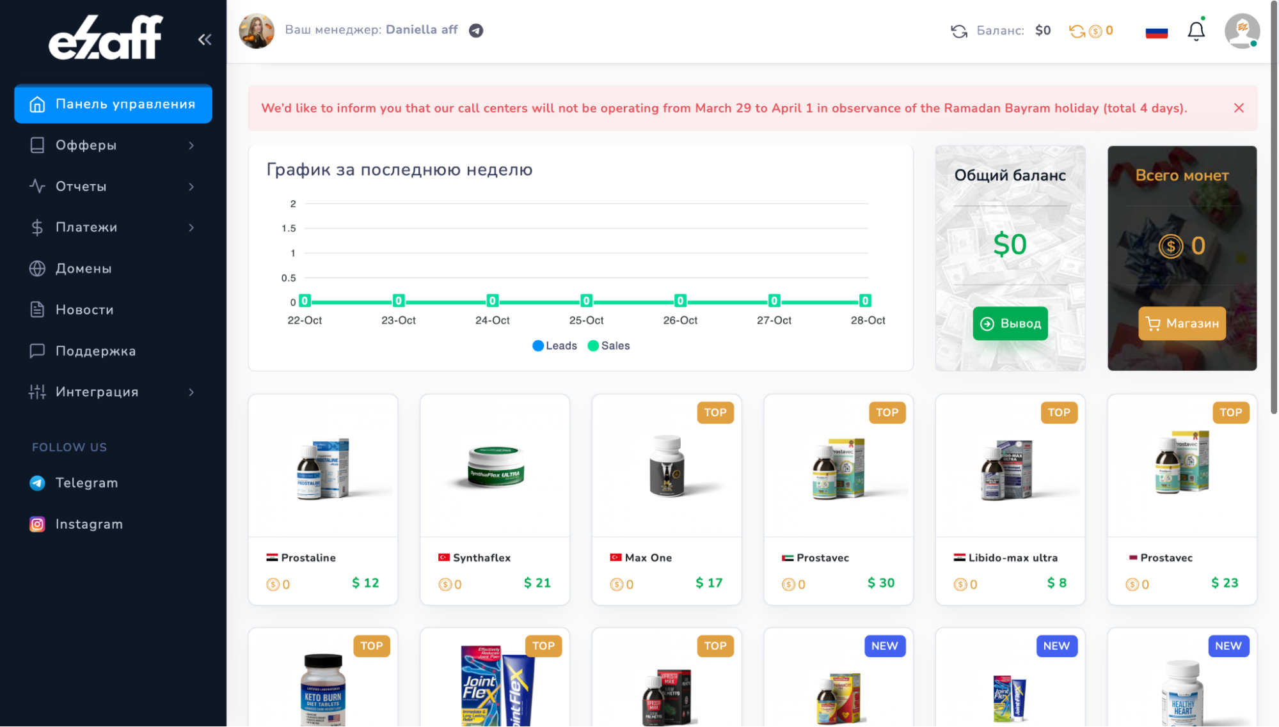The width and height of the screenshot is (1279, 727).
Task: Click manager Daniella's avatar photo
Action: click(x=257, y=31)
